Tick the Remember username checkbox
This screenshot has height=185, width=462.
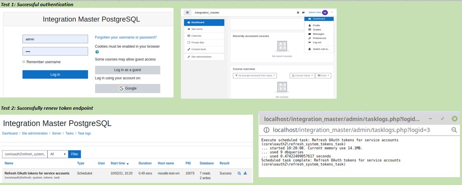coord(24,62)
